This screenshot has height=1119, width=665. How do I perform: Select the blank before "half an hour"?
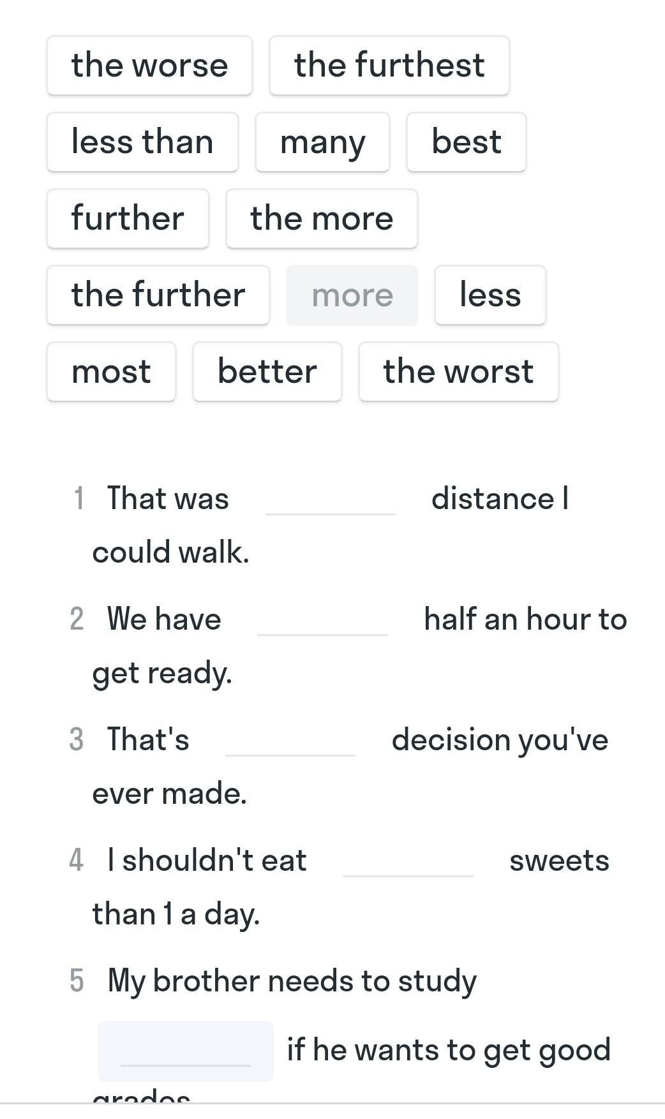tap(322, 621)
